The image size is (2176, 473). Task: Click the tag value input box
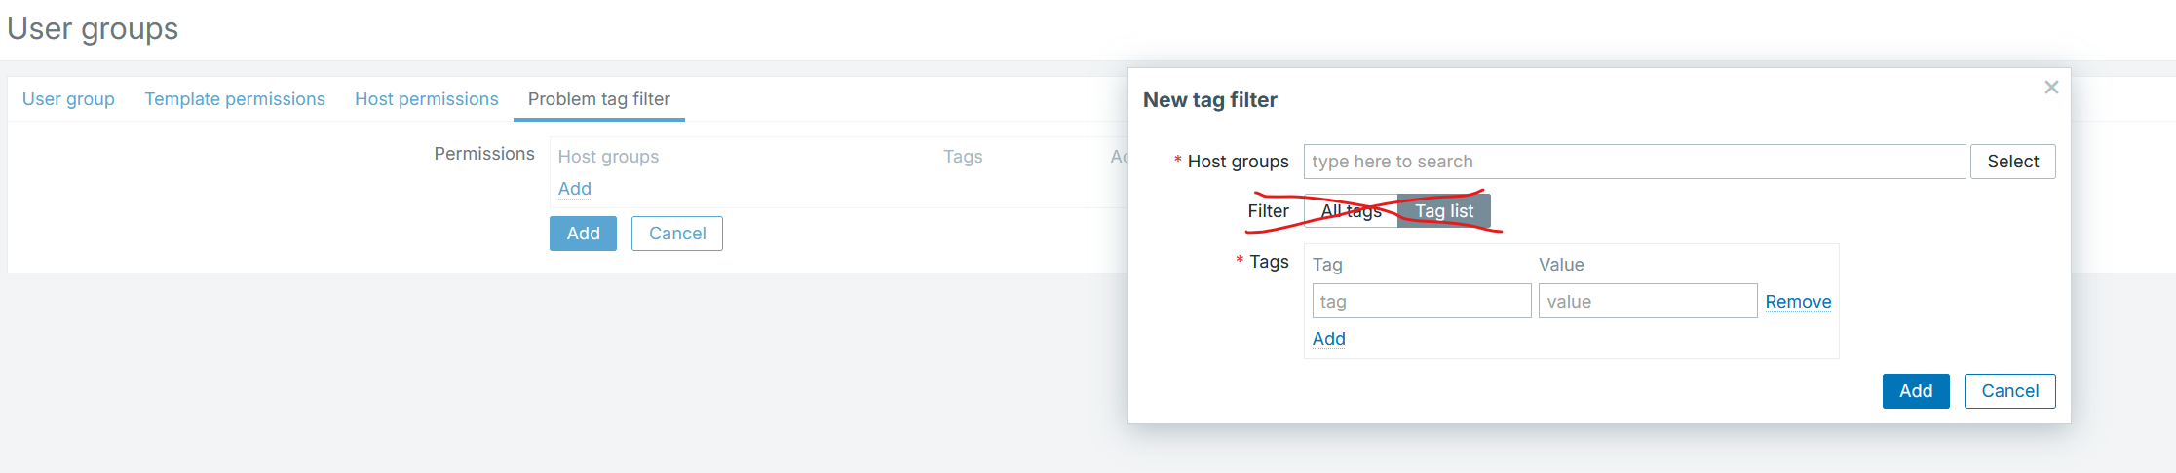pos(1648,302)
